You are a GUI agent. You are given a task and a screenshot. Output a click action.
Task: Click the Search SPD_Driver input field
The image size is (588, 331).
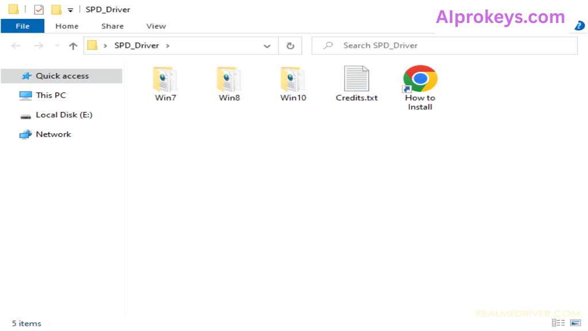click(444, 45)
